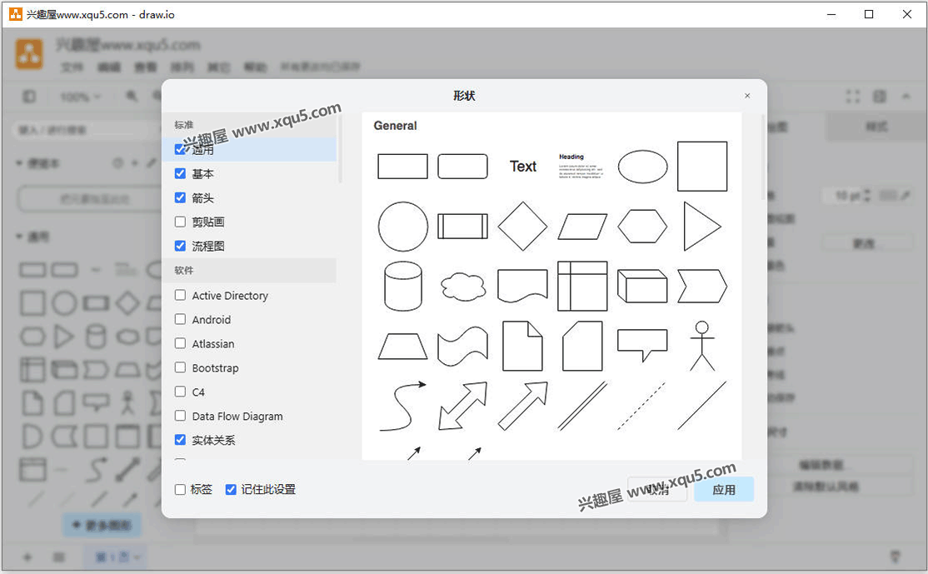Untick the 记住此设置 checkbox

[231, 489]
